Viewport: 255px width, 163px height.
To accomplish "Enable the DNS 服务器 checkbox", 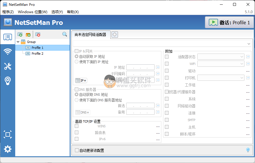I will tap(77, 89).
